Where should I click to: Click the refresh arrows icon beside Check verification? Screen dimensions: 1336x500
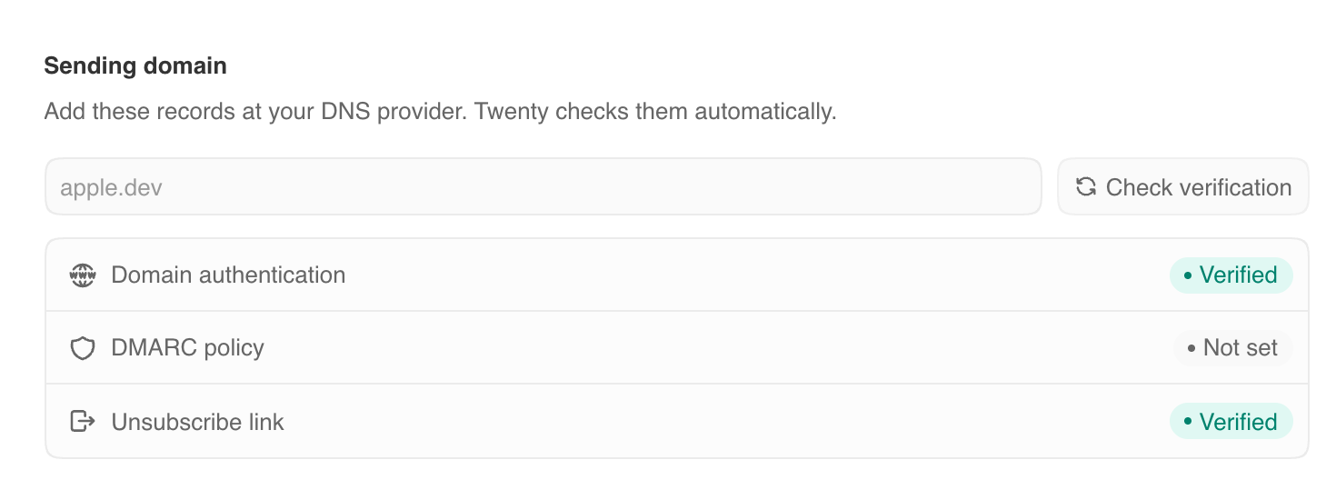coord(1085,186)
